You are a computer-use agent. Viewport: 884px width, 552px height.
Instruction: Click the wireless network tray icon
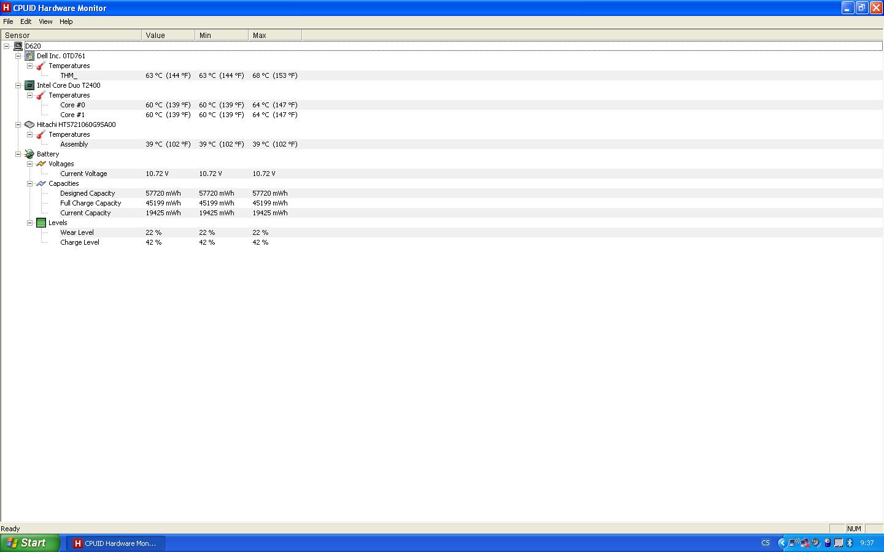[x=793, y=543]
